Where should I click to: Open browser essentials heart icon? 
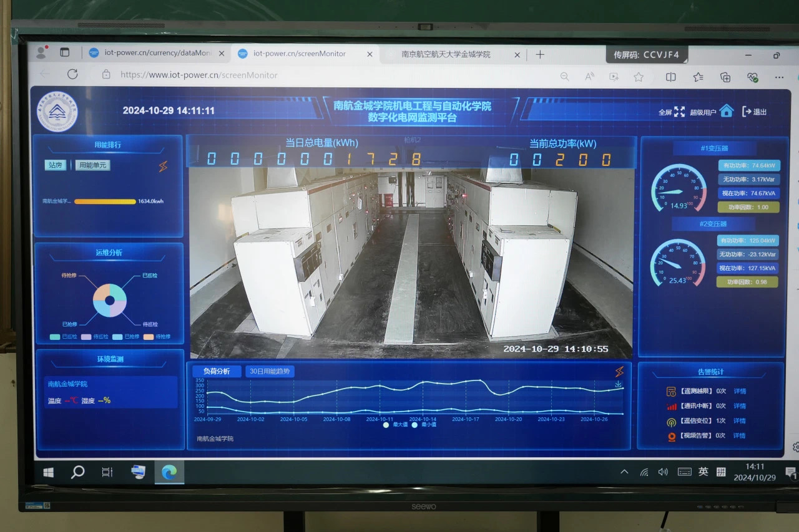[752, 77]
